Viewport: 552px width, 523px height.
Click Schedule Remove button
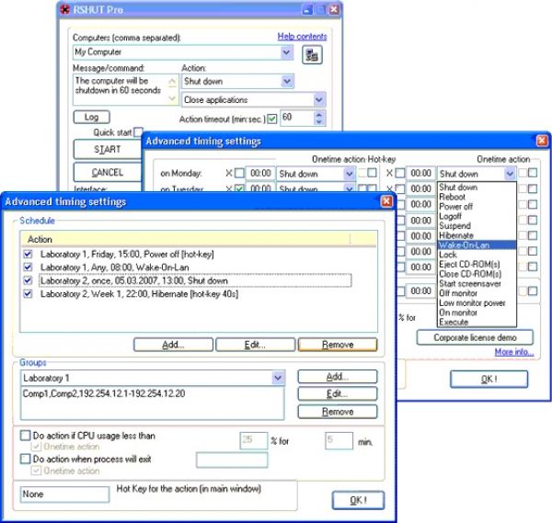point(338,345)
